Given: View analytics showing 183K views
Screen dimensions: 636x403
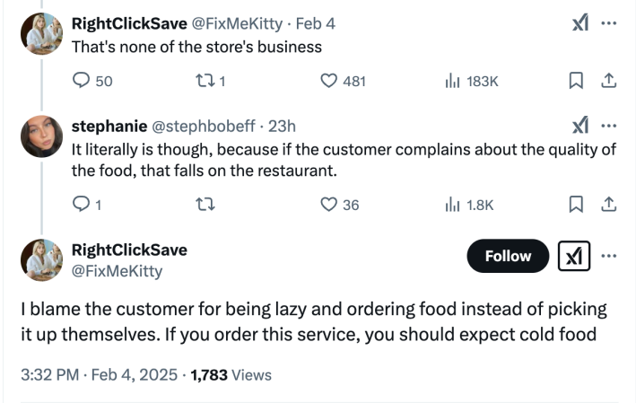Looking at the screenshot, I should click(x=452, y=81).
